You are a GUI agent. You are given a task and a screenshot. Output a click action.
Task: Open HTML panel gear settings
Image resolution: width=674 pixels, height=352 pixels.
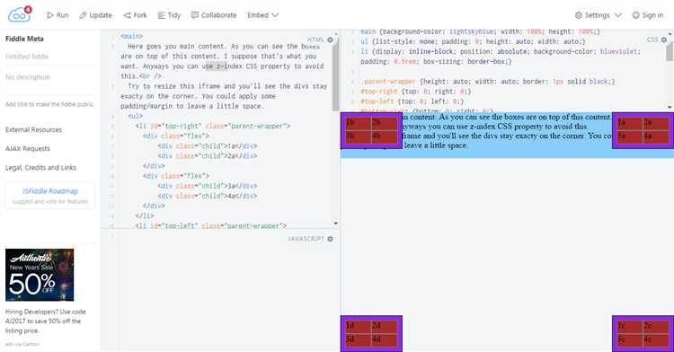tap(330, 40)
